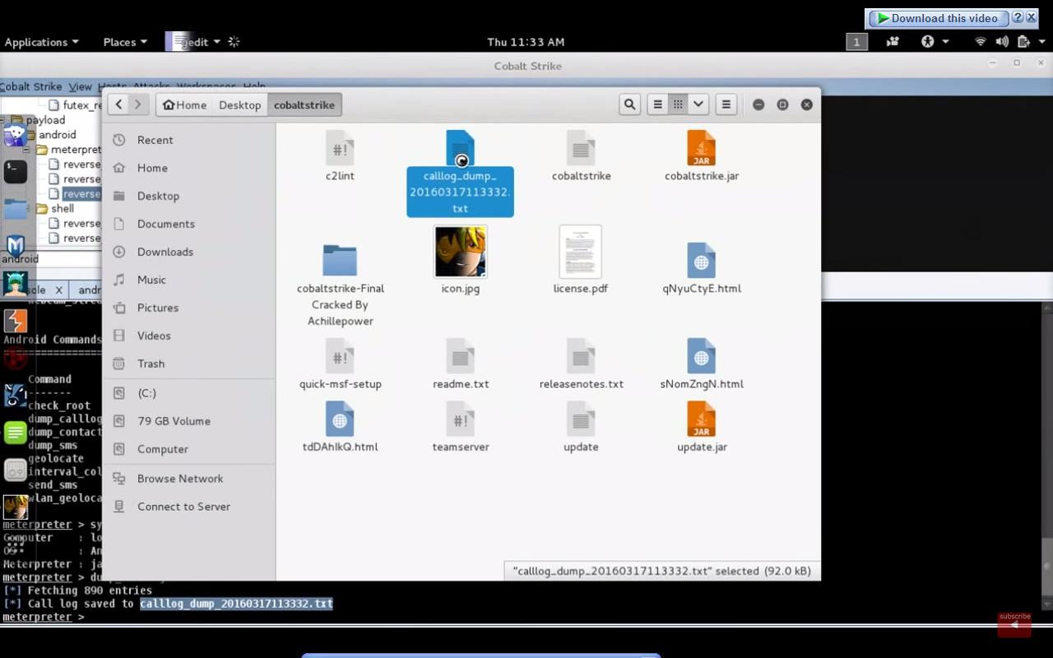Select the readme.txt file icon
The height and width of the screenshot is (658, 1053).
(461, 356)
